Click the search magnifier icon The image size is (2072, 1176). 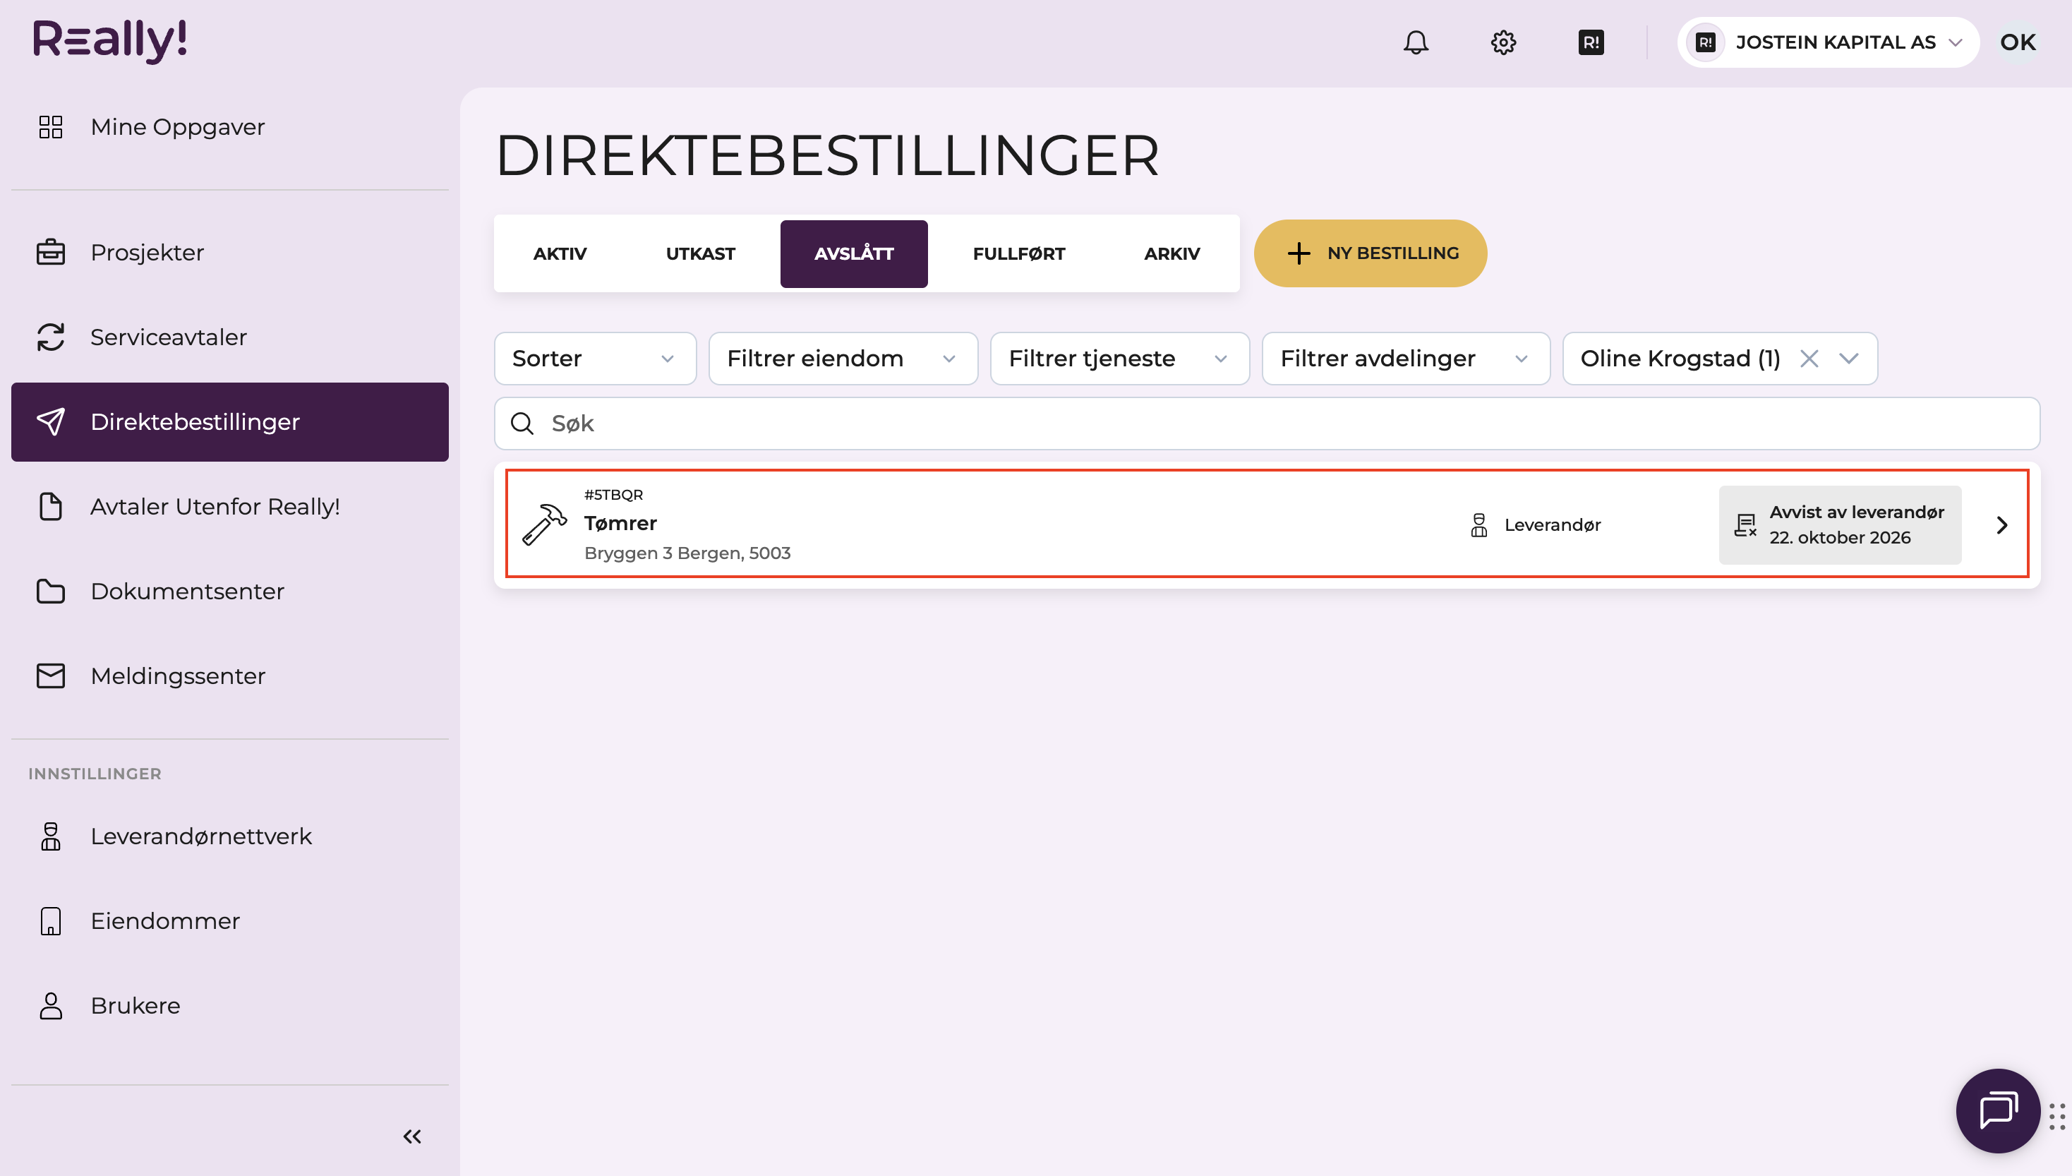click(522, 424)
